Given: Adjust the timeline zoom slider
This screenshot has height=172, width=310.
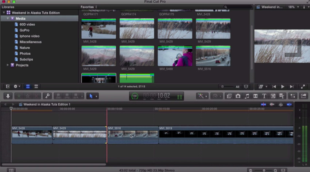Looking at the screenshot, I should pyautogui.click(x=264, y=170).
